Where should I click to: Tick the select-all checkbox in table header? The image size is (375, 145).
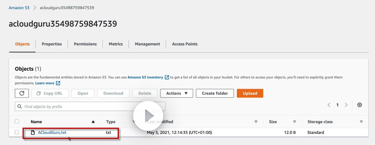17,122
